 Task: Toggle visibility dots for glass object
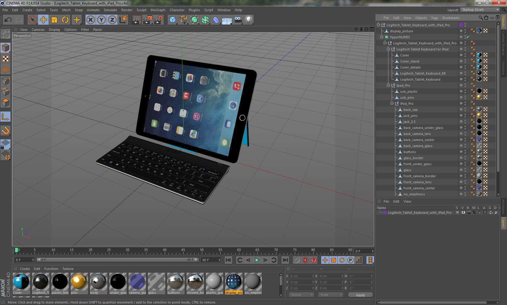point(465,170)
